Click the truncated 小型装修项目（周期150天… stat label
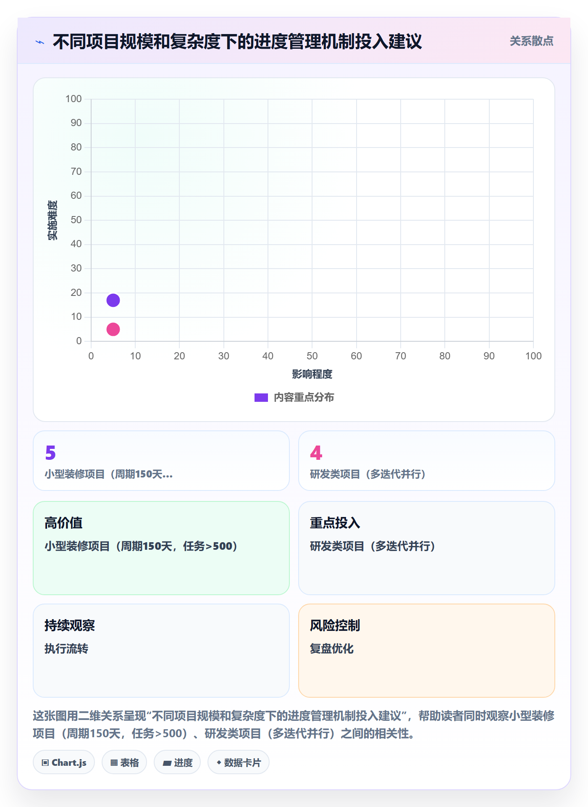This screenshot has width=588, height=807. point(109,474)
